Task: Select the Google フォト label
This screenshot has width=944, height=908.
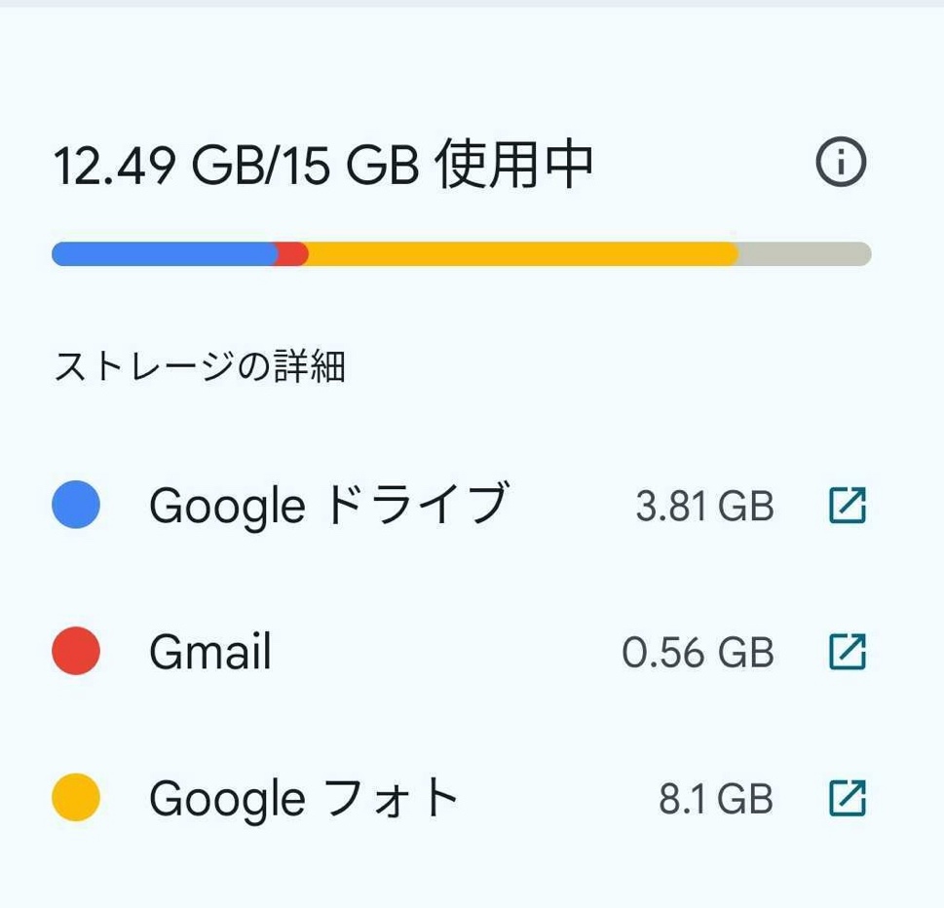Action: click(304, 799)
